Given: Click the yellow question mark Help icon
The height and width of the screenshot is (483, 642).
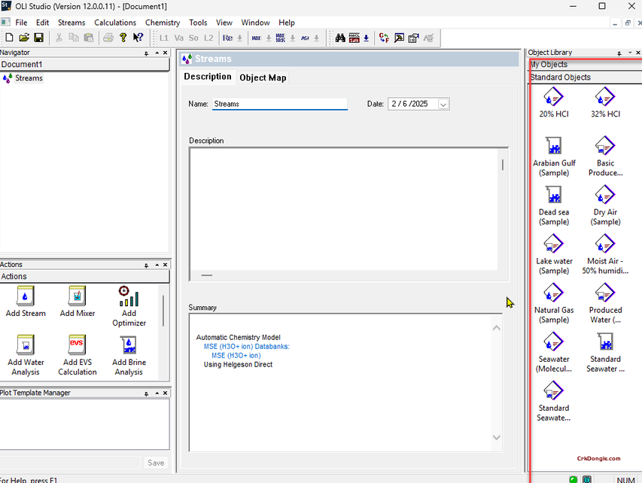Looking at the screenshot, I should [123, 38].
